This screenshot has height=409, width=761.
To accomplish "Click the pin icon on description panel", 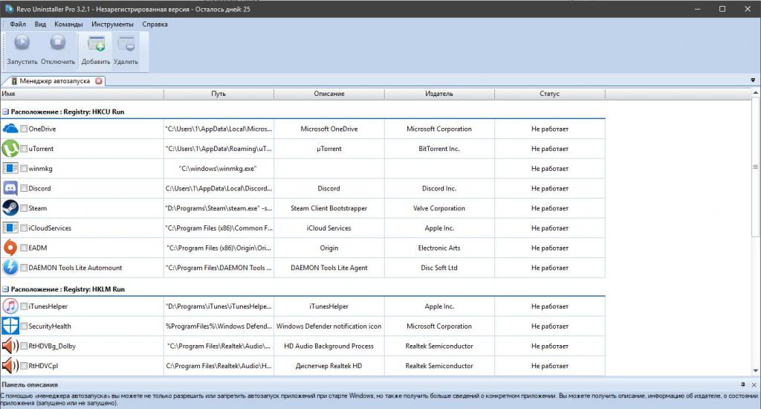I will click(742, 384).
